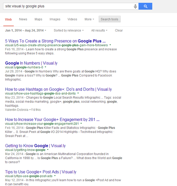The height and width of the screenshot is (186, 177).
Task: Open How to Increase Your Google+ Engagement result
Action: pos(52,119)
